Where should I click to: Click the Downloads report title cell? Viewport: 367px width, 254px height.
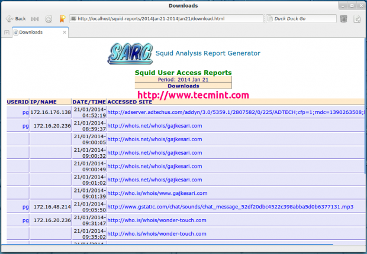click(183, 86)
